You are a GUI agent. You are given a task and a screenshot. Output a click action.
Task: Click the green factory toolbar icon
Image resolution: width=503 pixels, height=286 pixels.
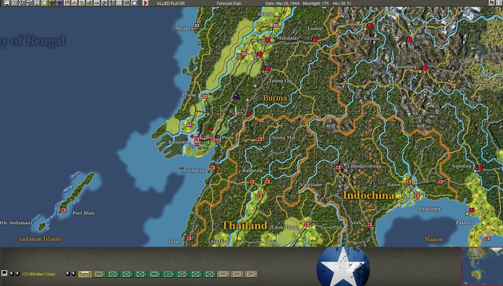89,3
